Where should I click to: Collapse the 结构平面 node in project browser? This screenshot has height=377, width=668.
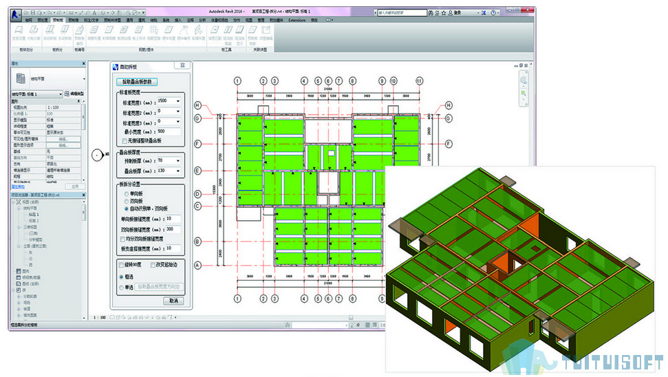19,208
